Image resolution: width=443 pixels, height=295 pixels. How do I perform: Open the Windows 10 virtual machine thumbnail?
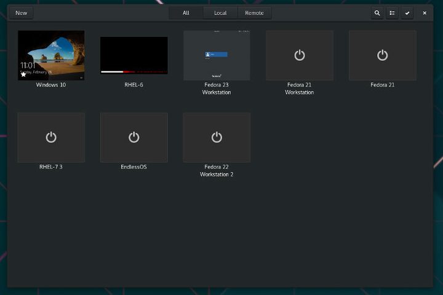point(51,55)
